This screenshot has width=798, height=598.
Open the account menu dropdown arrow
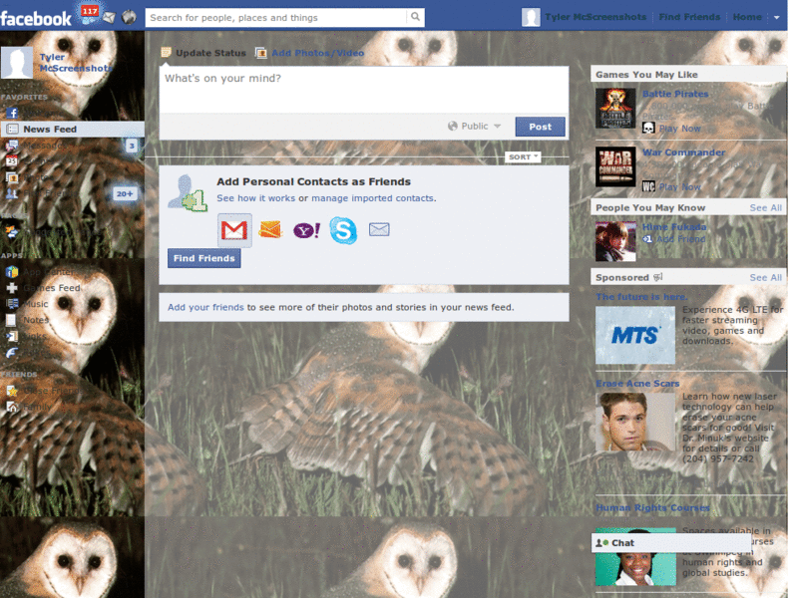pyautogui.click(x=777, y=17)
